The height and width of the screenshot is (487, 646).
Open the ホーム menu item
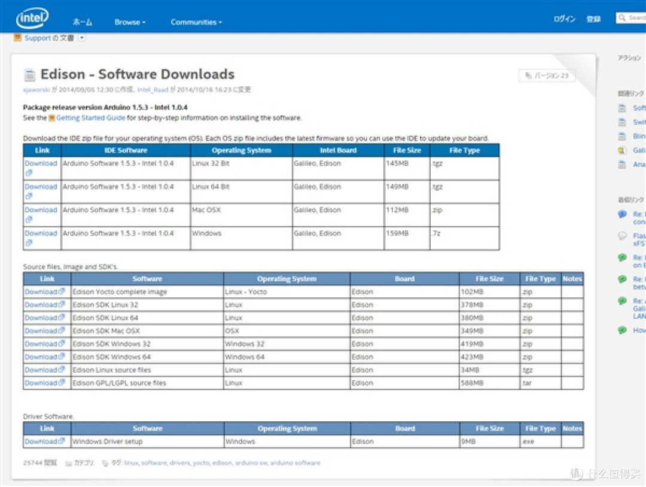point(83,22)
